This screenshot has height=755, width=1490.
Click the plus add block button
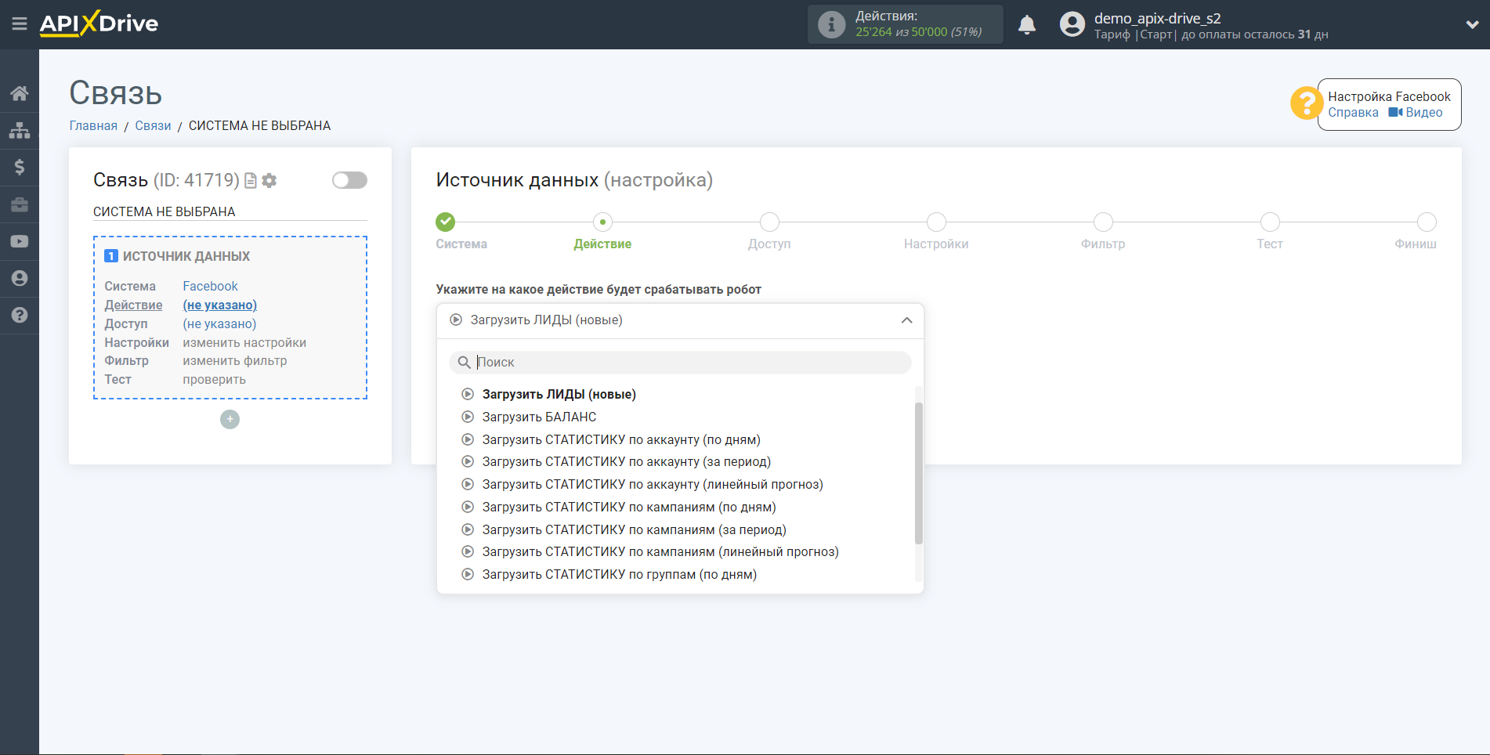coord(230,419)
